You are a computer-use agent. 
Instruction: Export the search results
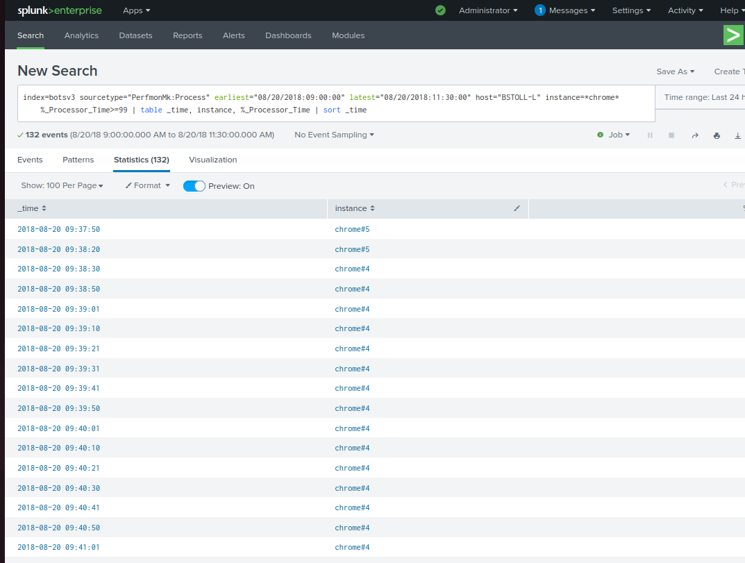click(737, 135)
